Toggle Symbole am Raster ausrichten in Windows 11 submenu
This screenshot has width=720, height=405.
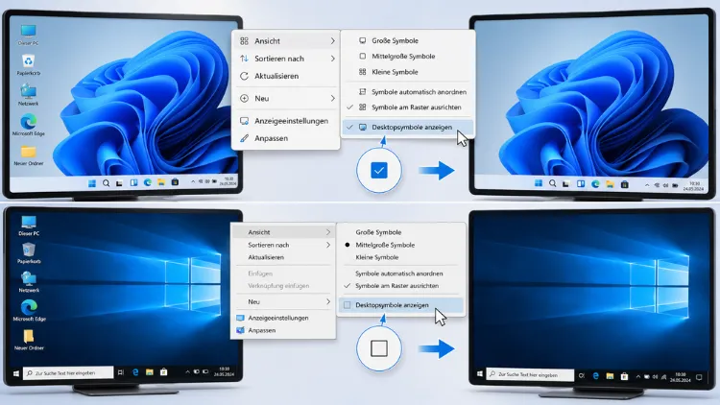click(x=407, y=107)
